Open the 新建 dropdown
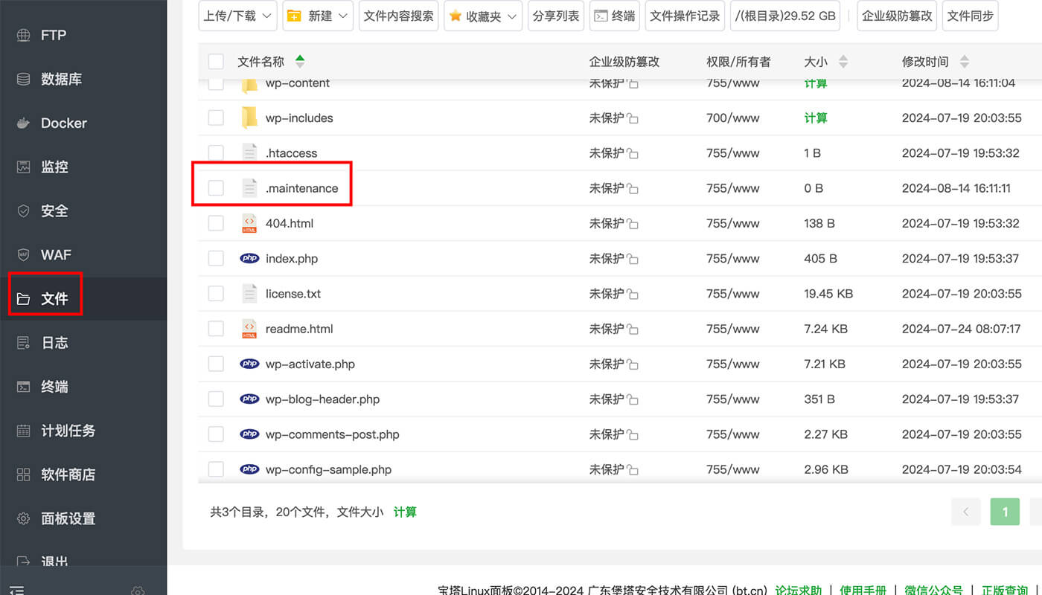 (318, 16)
